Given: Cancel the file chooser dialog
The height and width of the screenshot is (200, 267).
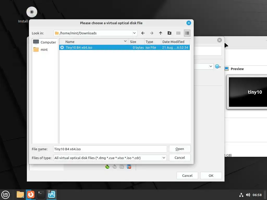Looking at the screenshot, I should (180, 158).
